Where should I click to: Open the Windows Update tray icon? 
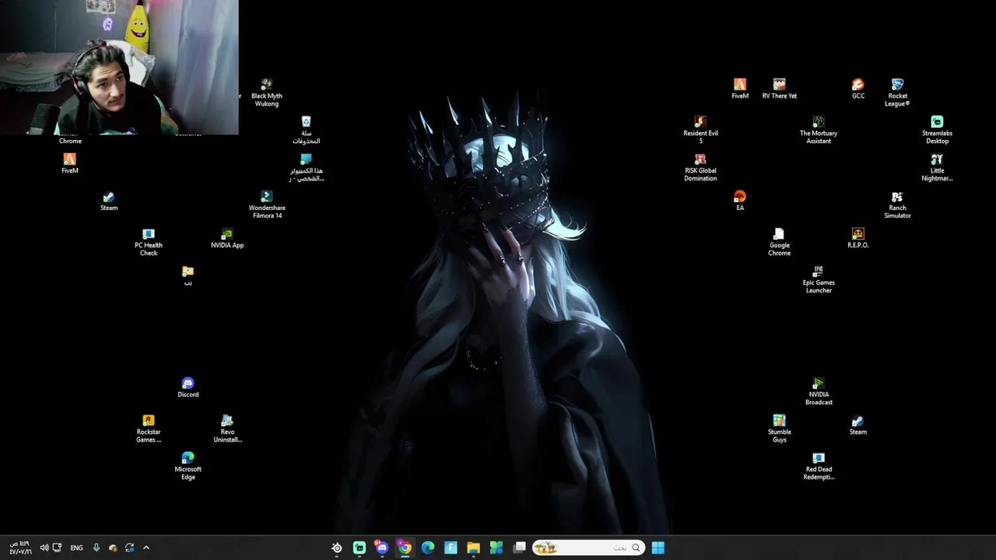pyautogui.click(x=129, y=548)
